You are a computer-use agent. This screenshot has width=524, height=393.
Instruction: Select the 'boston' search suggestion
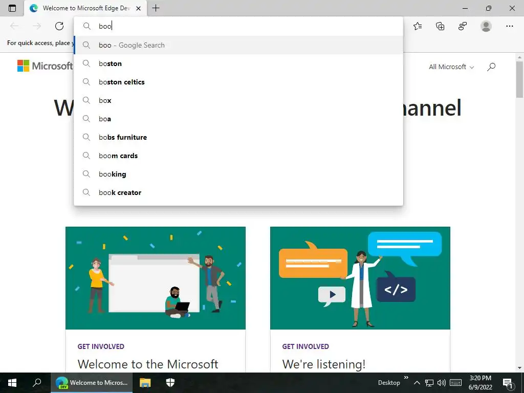click(238, 63)
